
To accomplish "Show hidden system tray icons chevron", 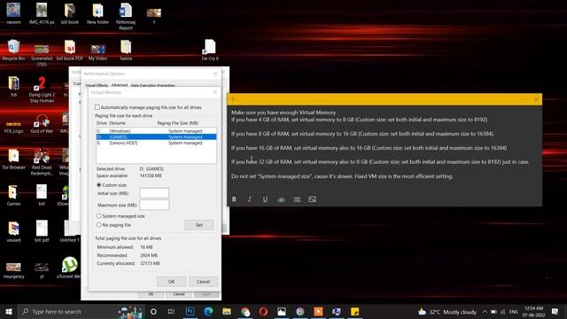I will point(485,311).
